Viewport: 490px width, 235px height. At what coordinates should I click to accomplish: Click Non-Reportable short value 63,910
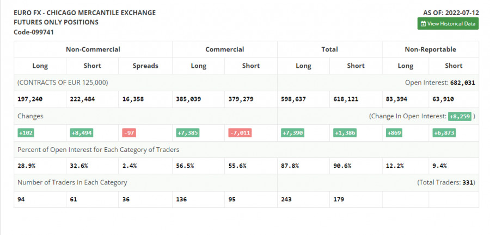(443, 99)
